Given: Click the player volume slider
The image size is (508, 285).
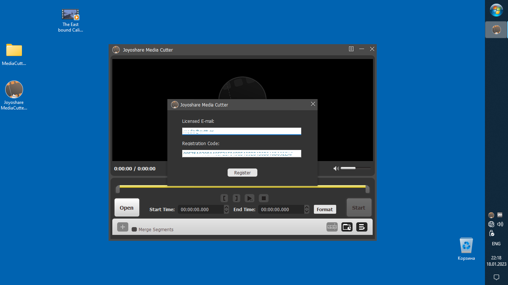Looking at the screenshot, I should pyautogui.click(x=355, y=168).
